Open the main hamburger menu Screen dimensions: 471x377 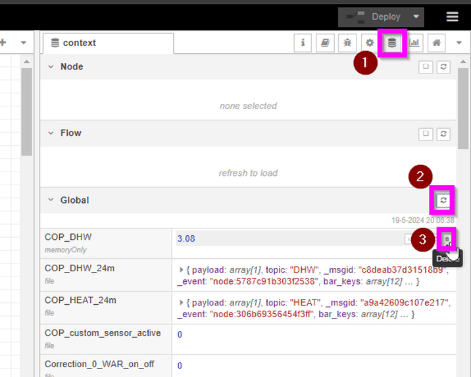pyautogui.click(x=453, y=16)
